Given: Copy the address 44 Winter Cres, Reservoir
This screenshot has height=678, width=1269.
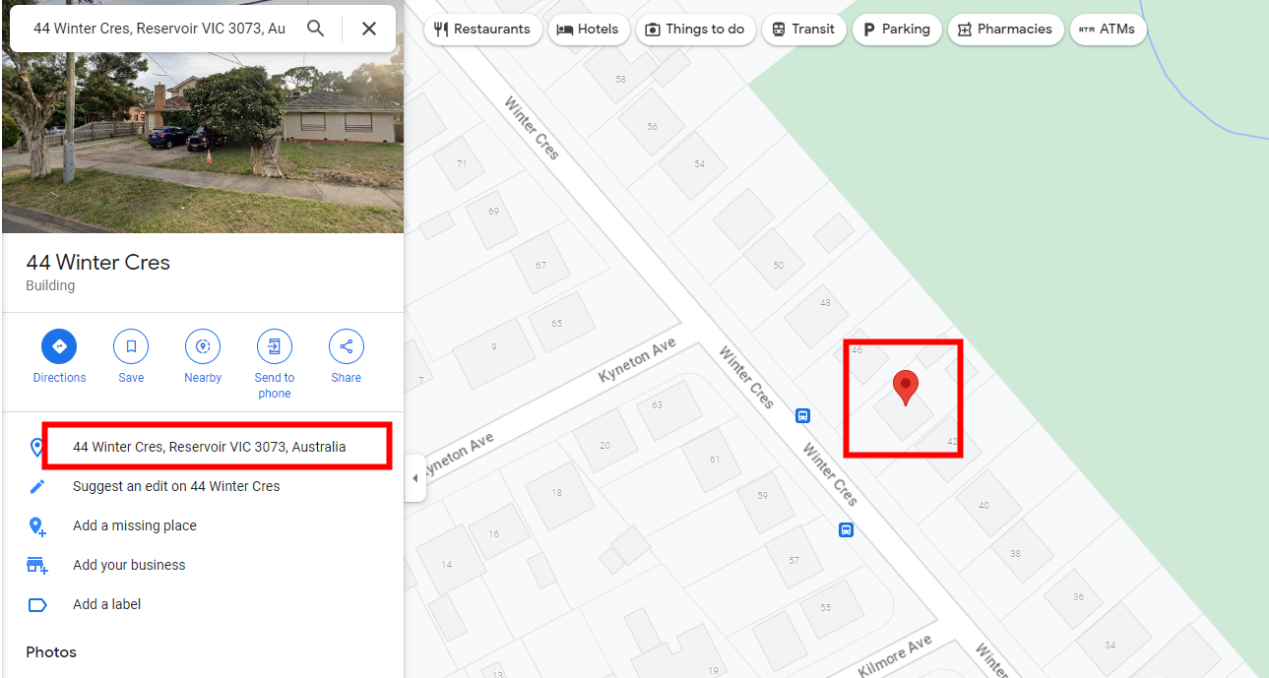Looking at the screenshot, I should point(209,447).
